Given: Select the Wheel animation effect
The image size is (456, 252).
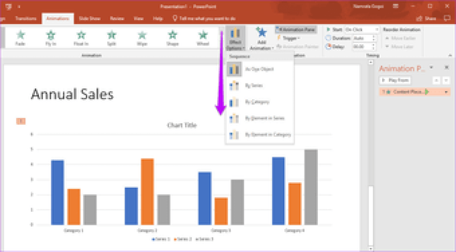Looking at the screenshot, I should tap(203, 38).
